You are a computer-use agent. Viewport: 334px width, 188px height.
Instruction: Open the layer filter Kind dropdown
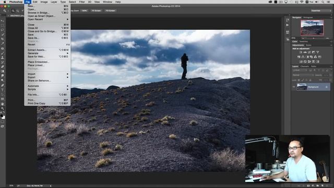click(300, 70)
